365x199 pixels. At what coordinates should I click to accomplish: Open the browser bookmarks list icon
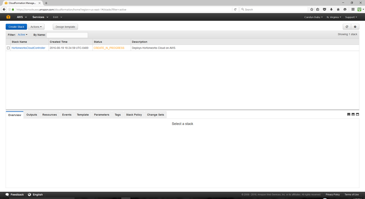(x=318, y=9)
